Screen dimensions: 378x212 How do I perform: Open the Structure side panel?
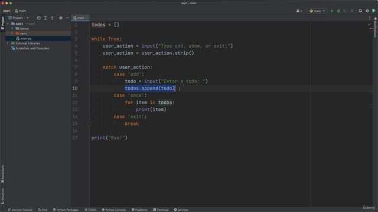[2, 196]
